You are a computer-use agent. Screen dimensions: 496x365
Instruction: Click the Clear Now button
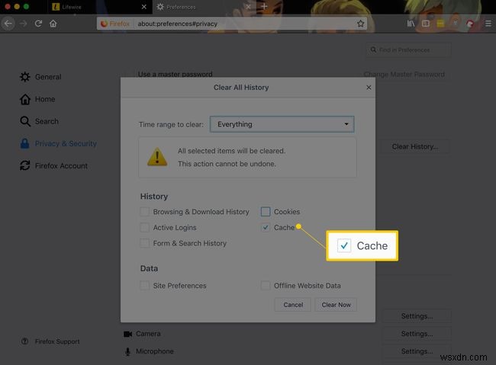(336, 305)
